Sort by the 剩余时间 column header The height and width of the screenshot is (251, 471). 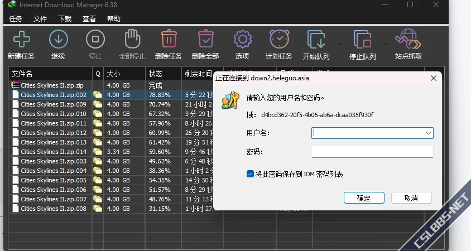(x=198, y=74)
